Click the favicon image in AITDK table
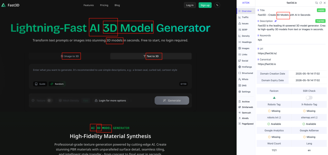The height and width of the screenshot is (155, 328). click(x=274, y=98)
